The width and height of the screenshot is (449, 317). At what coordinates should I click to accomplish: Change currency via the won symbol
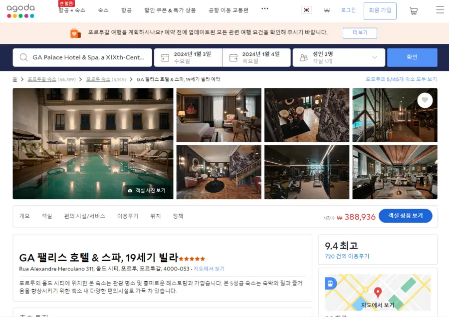point(327,10)
